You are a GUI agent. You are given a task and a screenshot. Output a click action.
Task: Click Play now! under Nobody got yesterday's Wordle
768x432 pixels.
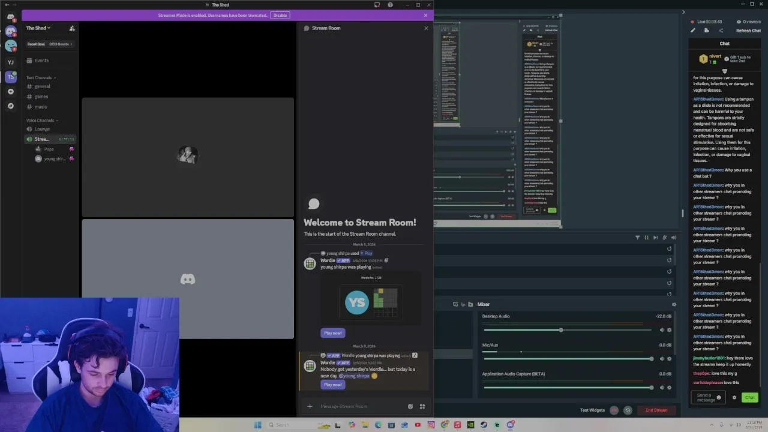[x=333, y=385]
